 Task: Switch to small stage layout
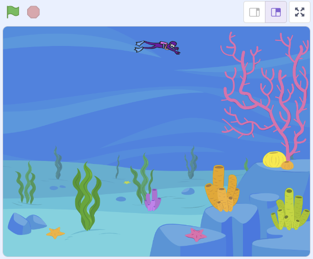pyautogui.click(x=254, y=12)
